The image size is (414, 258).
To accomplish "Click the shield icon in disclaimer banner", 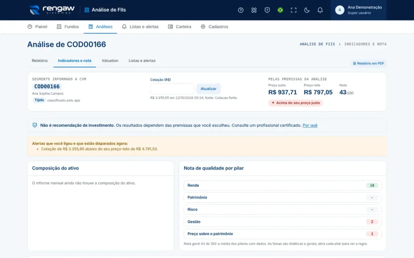I will 35,125.
